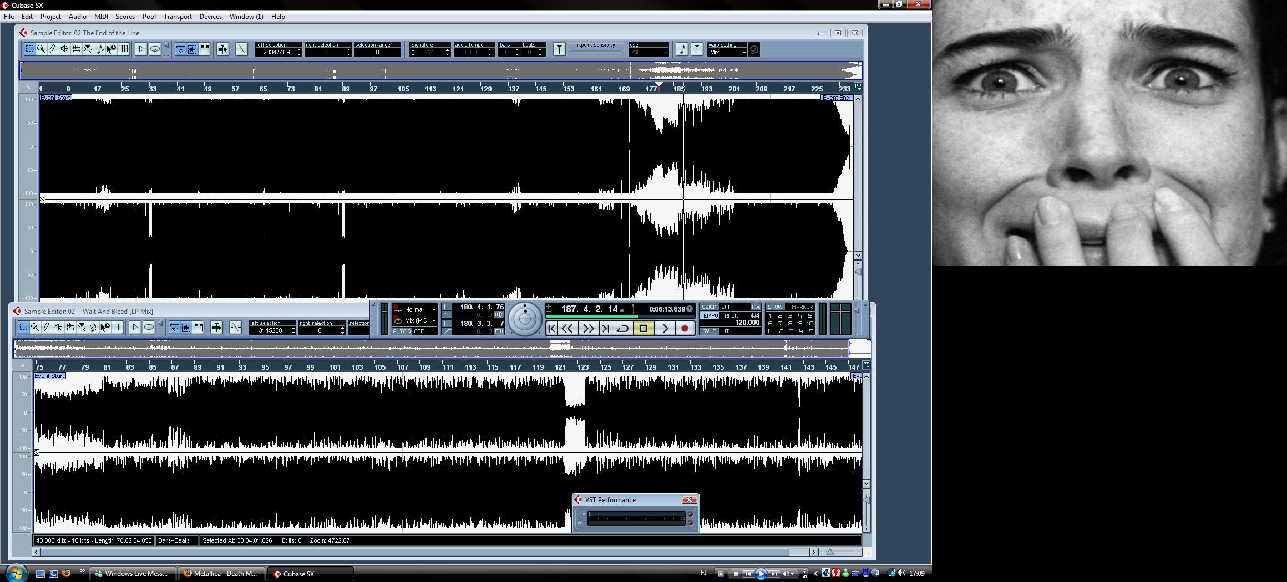Toggle the TEMPO track button
Screen dimensions: 1287x582
point(709,316)
